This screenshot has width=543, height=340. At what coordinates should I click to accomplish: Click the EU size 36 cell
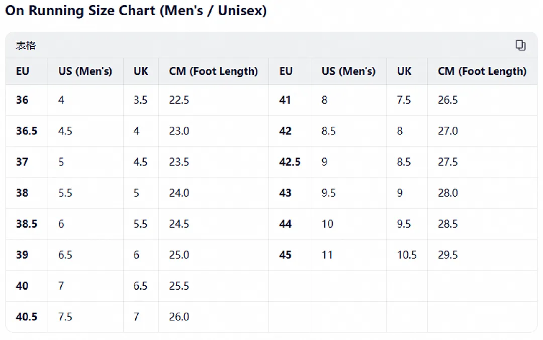coord(22,100)
